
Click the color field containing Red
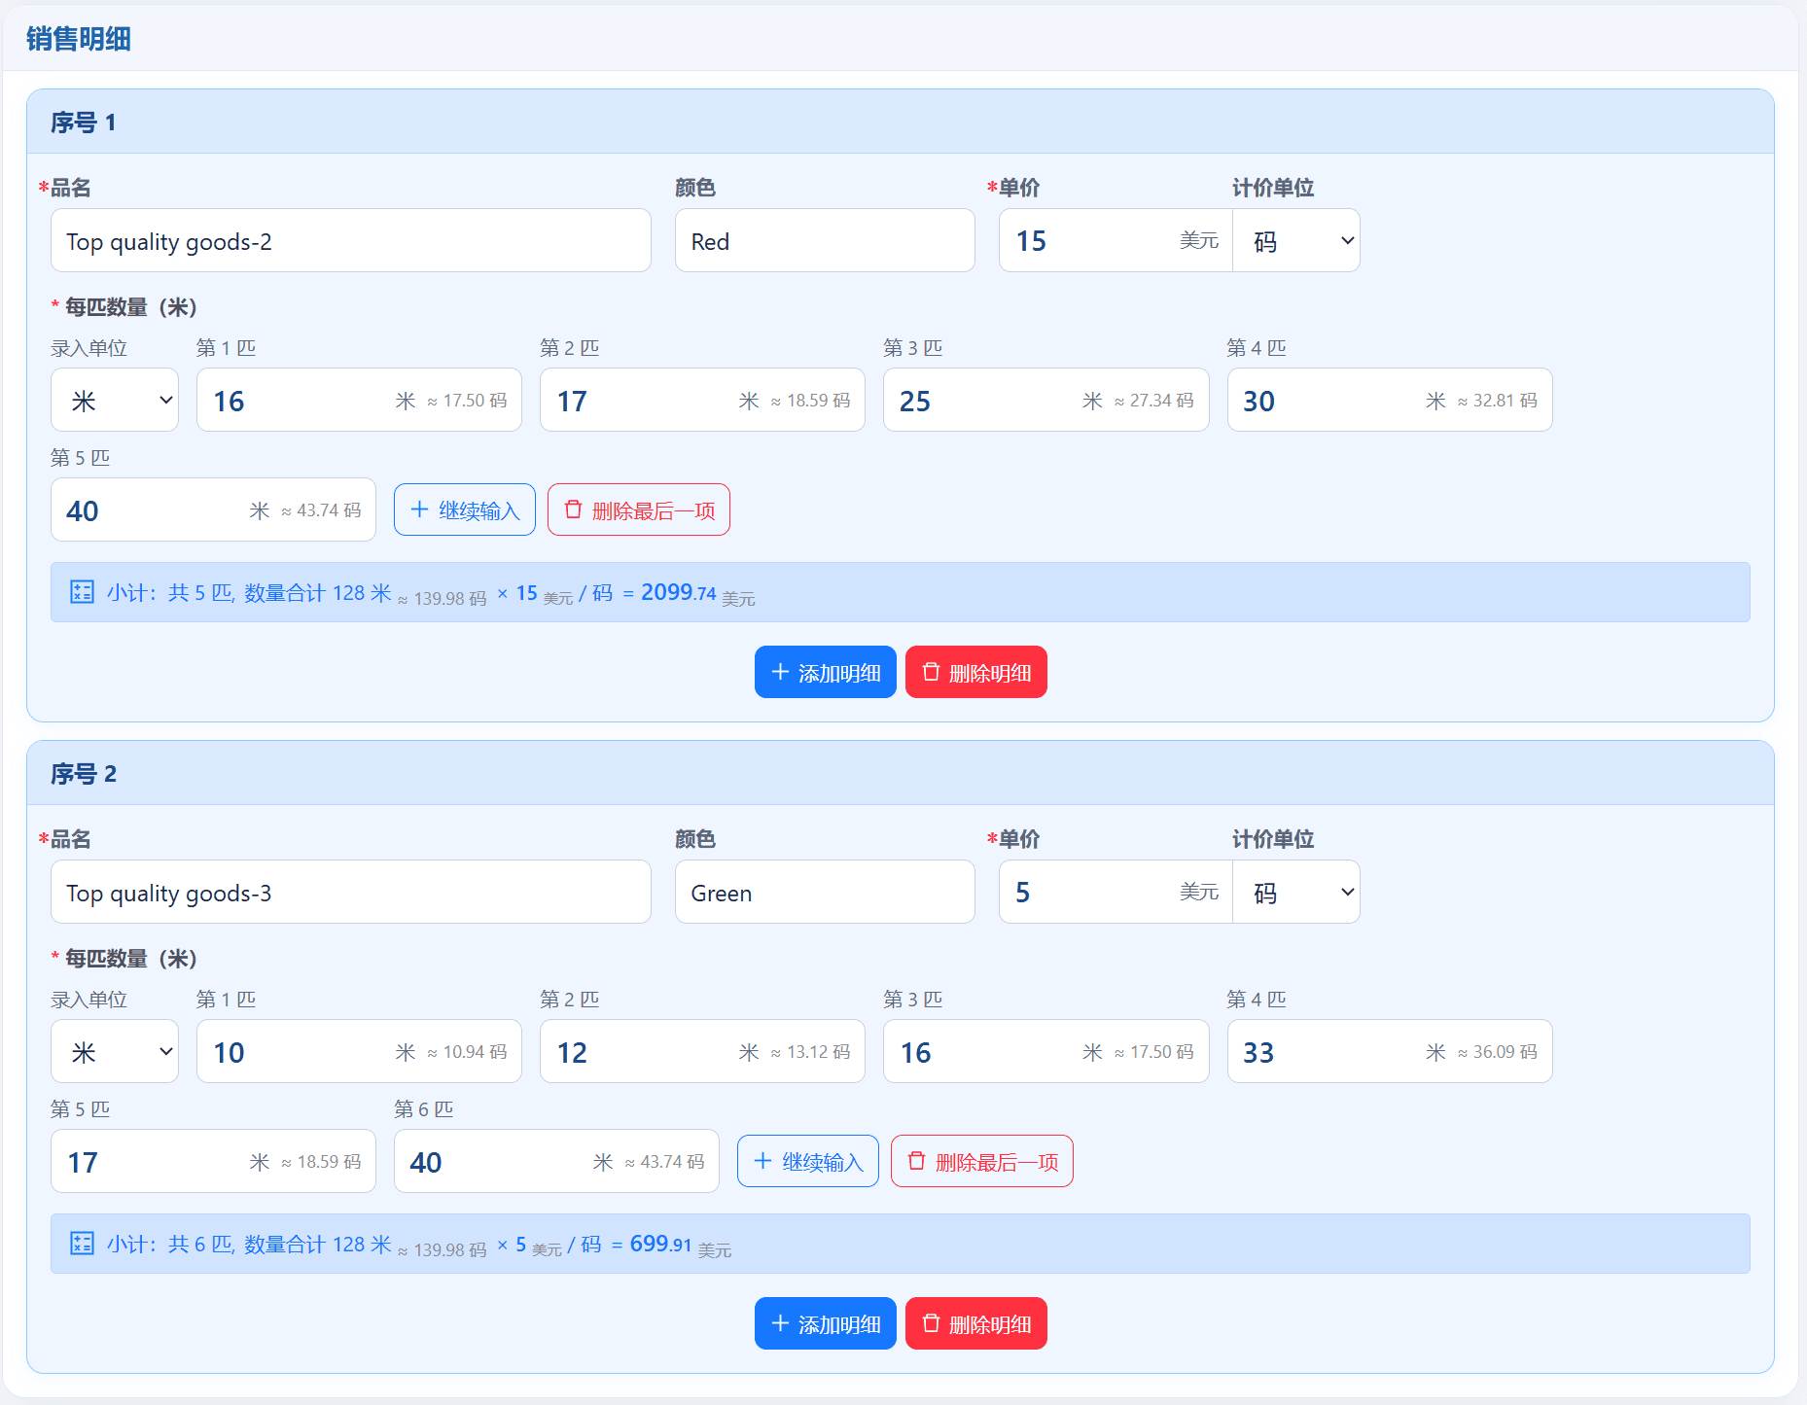click(x=825, y=240)
